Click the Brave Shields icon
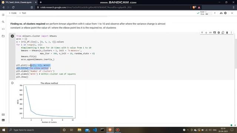 [194, 7]
